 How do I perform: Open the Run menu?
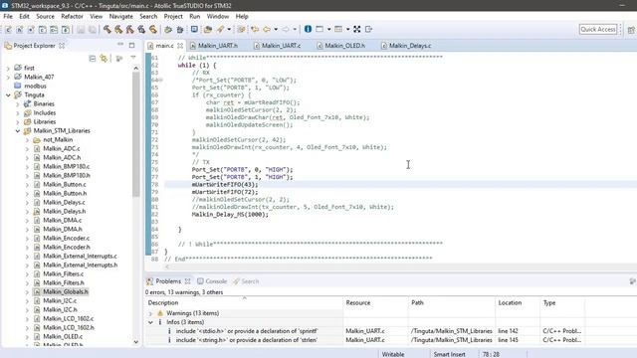(x=195, y=16)
